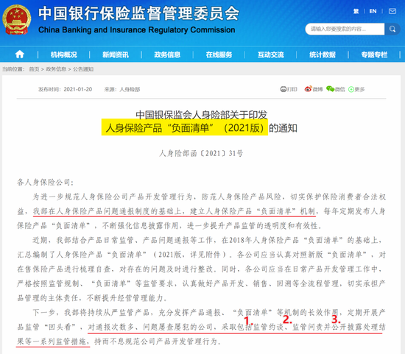
Task: Share to WeChat icon
Action: 330,89
